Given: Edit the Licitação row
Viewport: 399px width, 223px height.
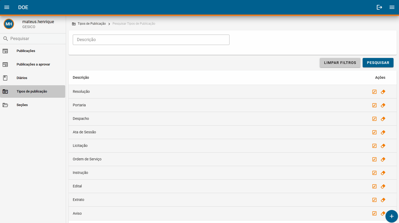Looking at the screenshot, I should (x=374, y=146).
